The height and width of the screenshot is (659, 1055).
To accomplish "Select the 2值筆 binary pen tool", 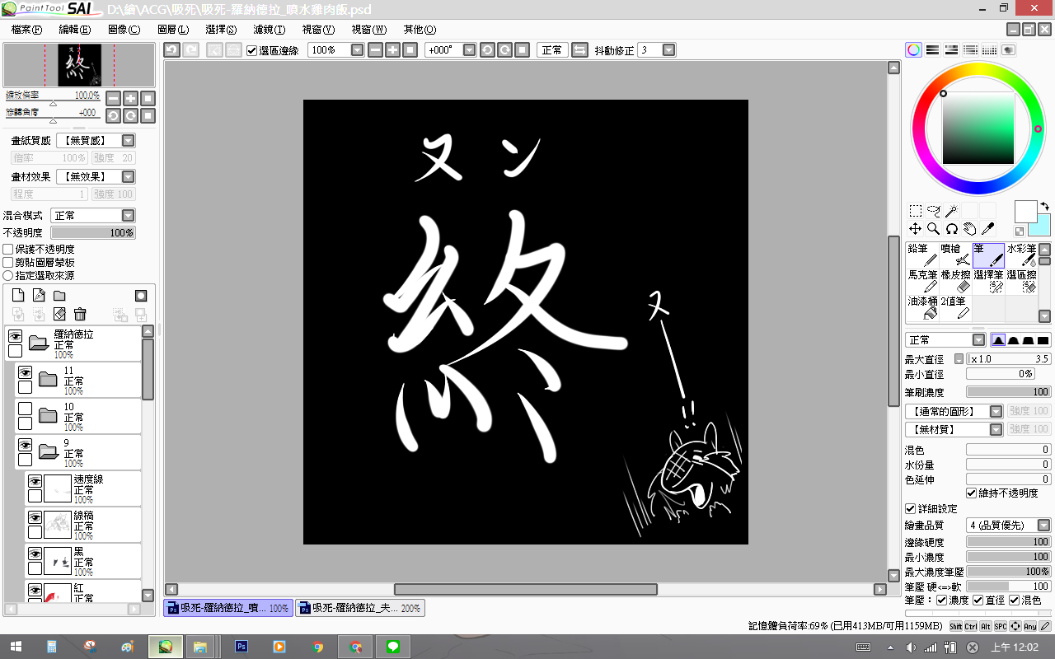I will point(955,308).
